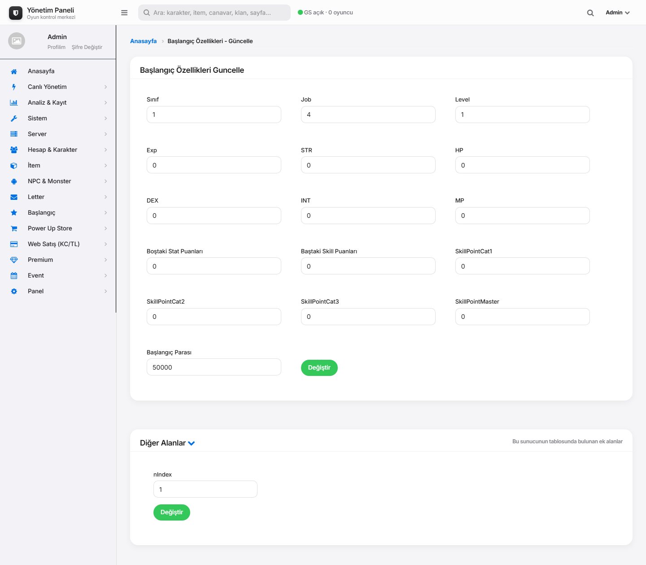Expand the Premium submenu arrow
This screenshot has width=646, height=565.
coord(106,260)
